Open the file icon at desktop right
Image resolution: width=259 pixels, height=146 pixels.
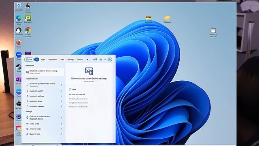(x=213, y=32)
